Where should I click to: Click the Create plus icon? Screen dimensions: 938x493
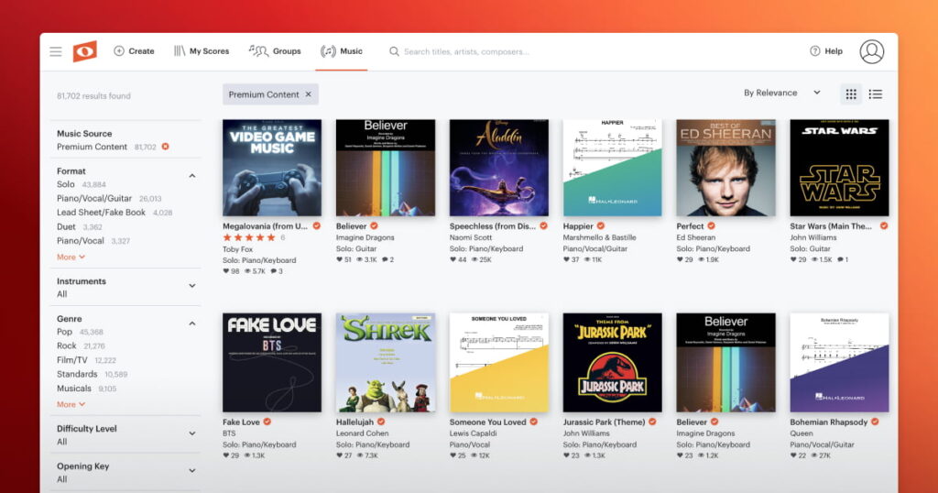pyautogui.click(x=119, y=51)
